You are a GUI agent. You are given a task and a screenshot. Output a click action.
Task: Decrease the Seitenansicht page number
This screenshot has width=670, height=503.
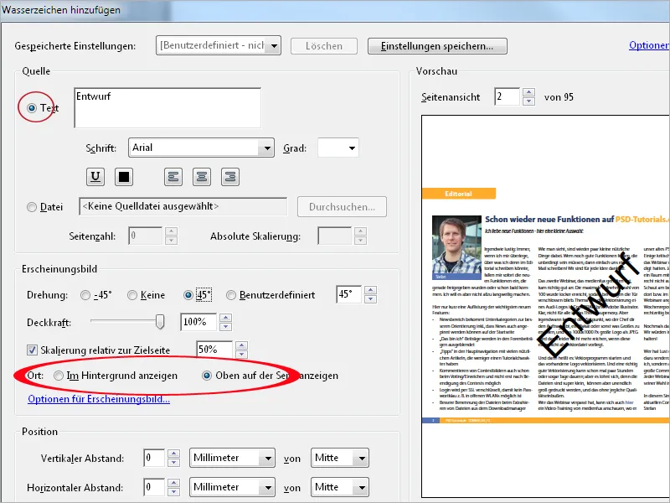click(529, 101)
